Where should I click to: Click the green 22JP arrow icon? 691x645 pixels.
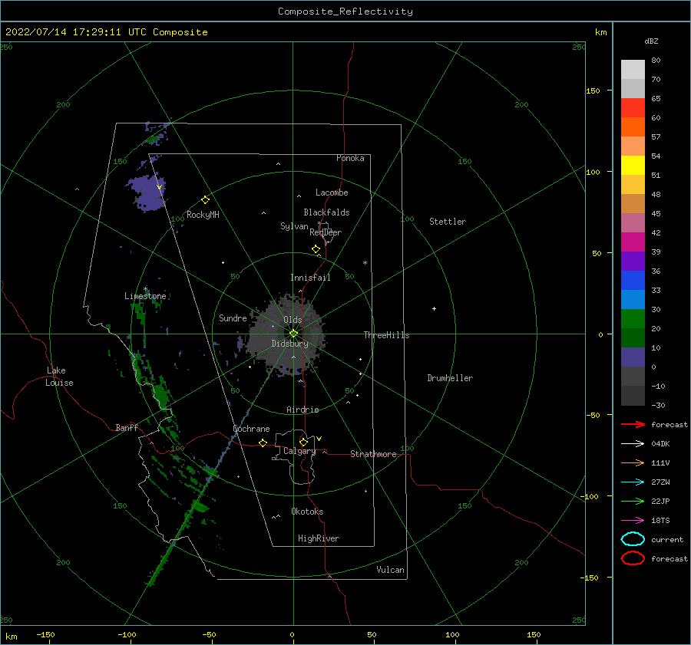click(x=633, y=501)
